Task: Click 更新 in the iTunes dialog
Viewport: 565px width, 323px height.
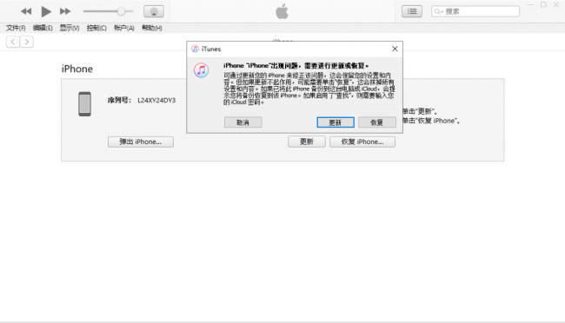Action: coord(336,122)
